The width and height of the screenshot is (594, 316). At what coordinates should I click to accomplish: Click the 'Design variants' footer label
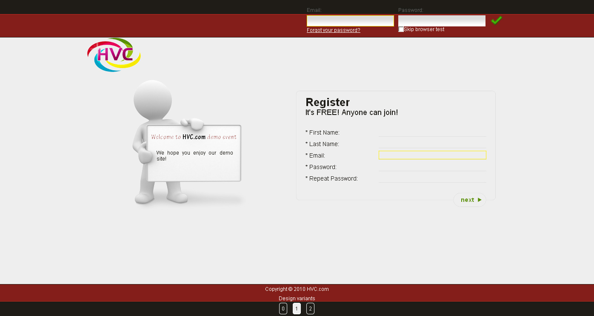click(297, 299)
